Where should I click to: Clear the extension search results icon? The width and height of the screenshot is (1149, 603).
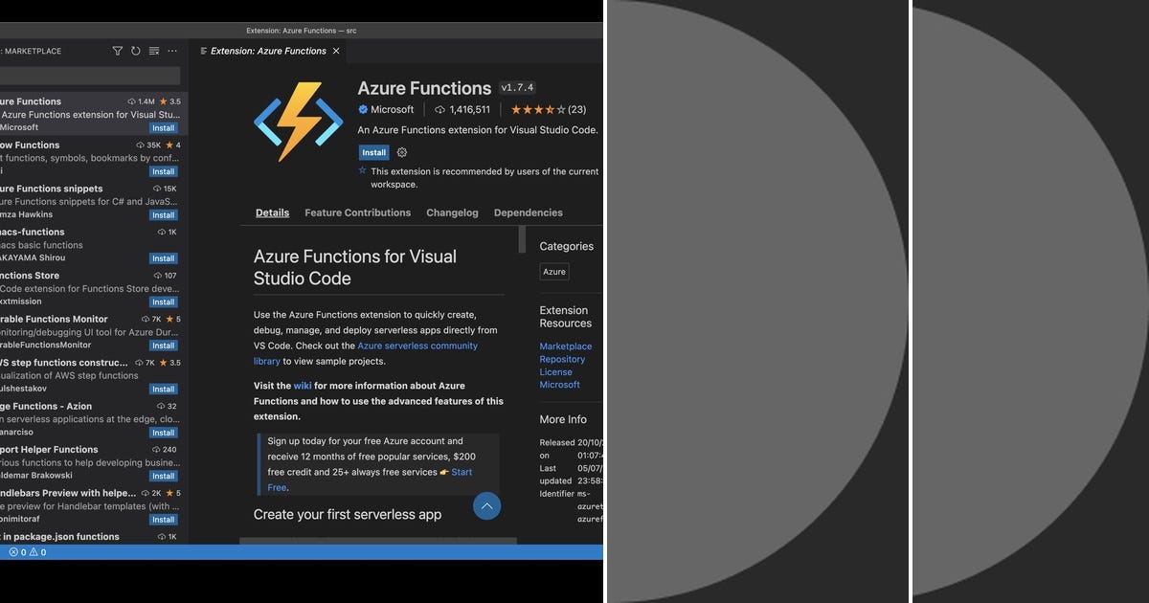point(153,51)
